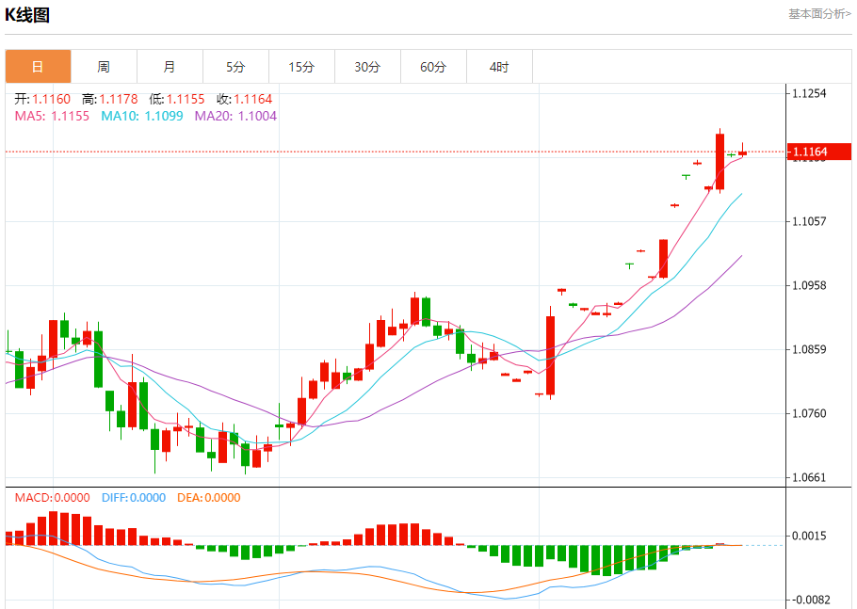Click the MA5: 1.1155 legend

click(x=52, y=116)
